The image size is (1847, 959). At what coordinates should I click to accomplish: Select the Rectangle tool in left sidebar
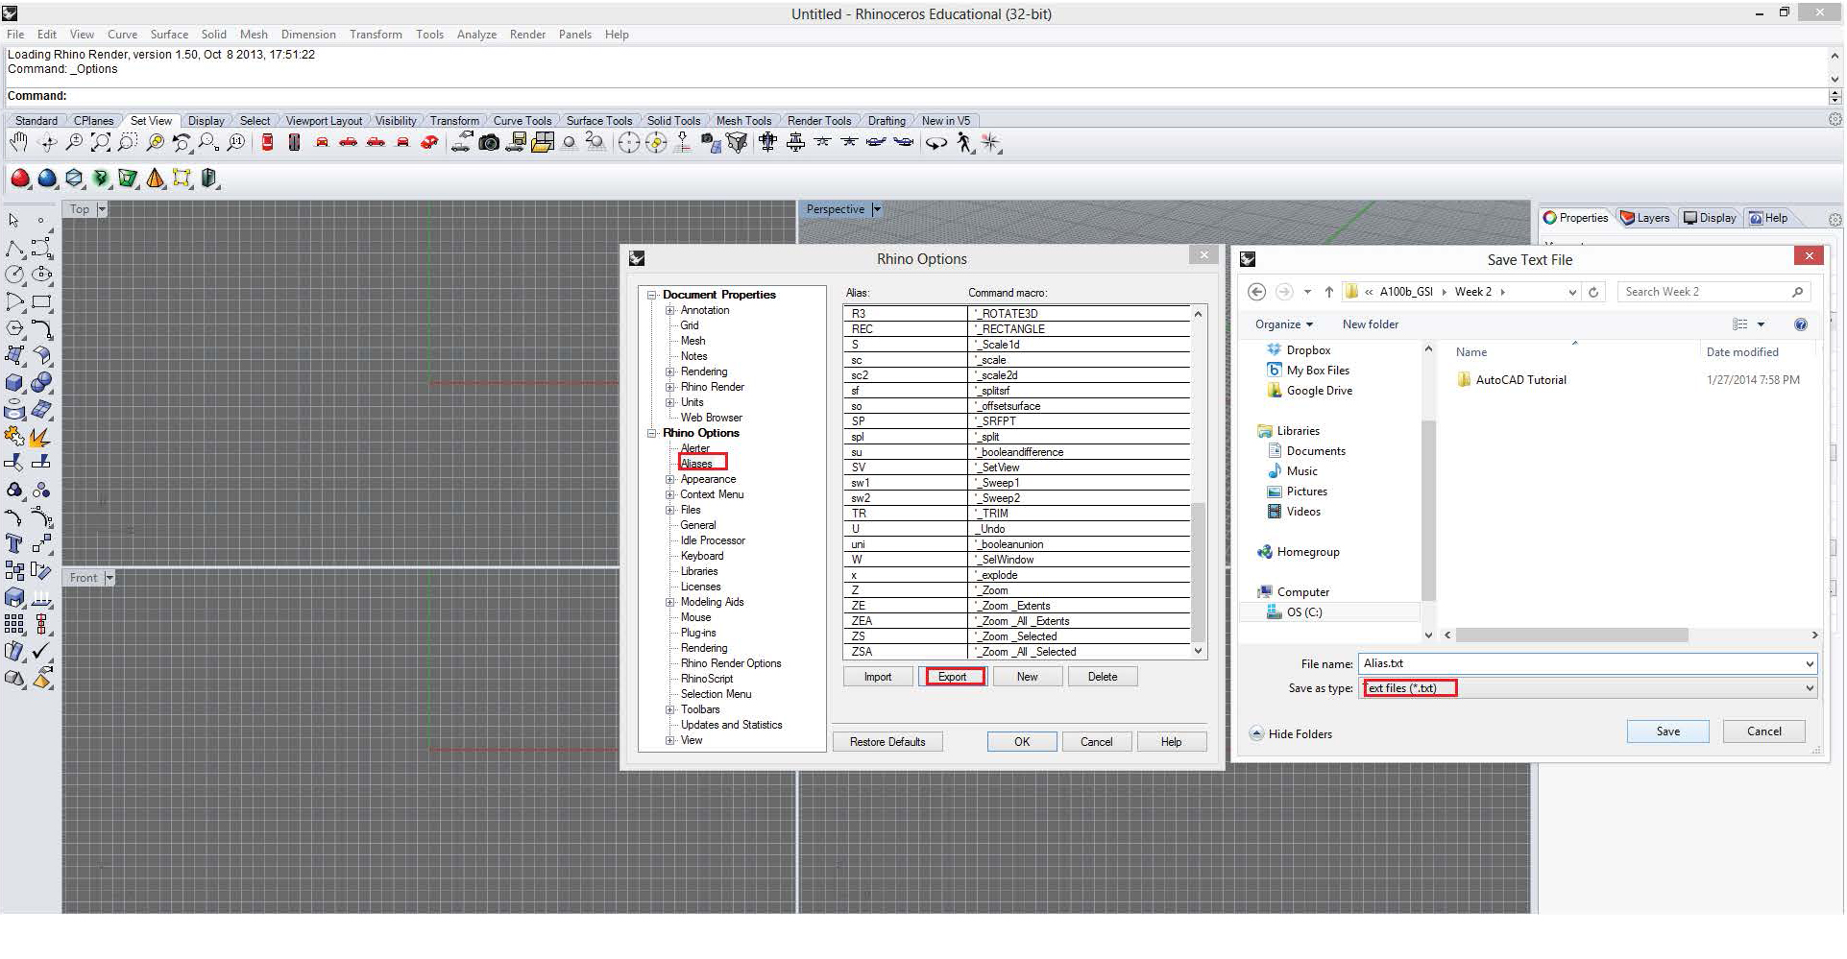(x=41, y=301)
